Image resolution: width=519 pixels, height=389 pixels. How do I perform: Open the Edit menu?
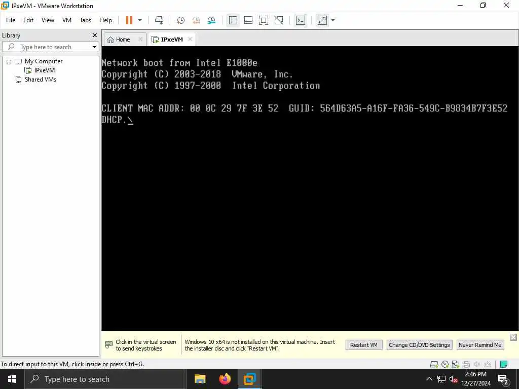pos(28,20)
